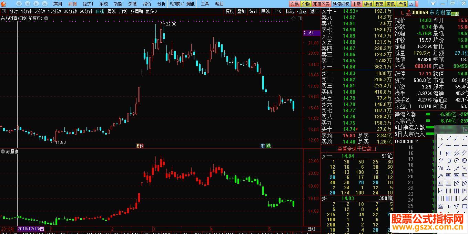
Task: Select the vertical line-with-dot drawing tool
Action: 441,153
